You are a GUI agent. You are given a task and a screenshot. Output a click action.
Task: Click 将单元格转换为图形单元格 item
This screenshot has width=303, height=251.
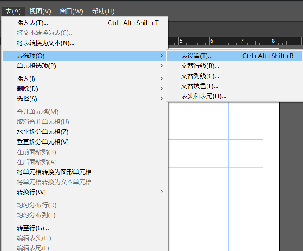coord(54,172)
